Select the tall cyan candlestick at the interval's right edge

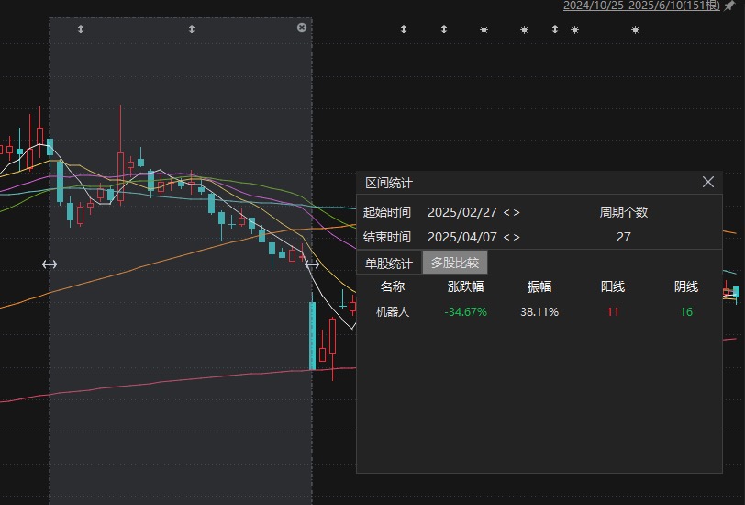(x=312, y=335)
